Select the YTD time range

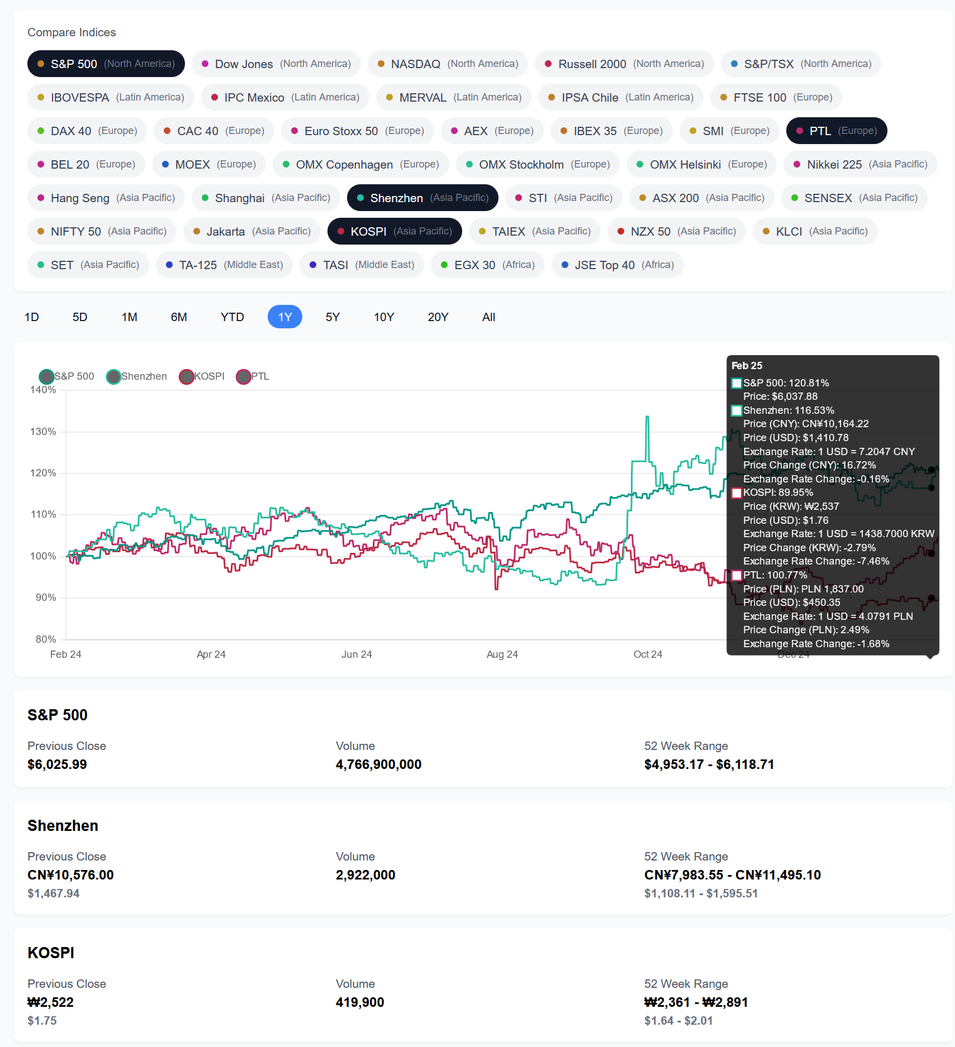click(232, 317)
